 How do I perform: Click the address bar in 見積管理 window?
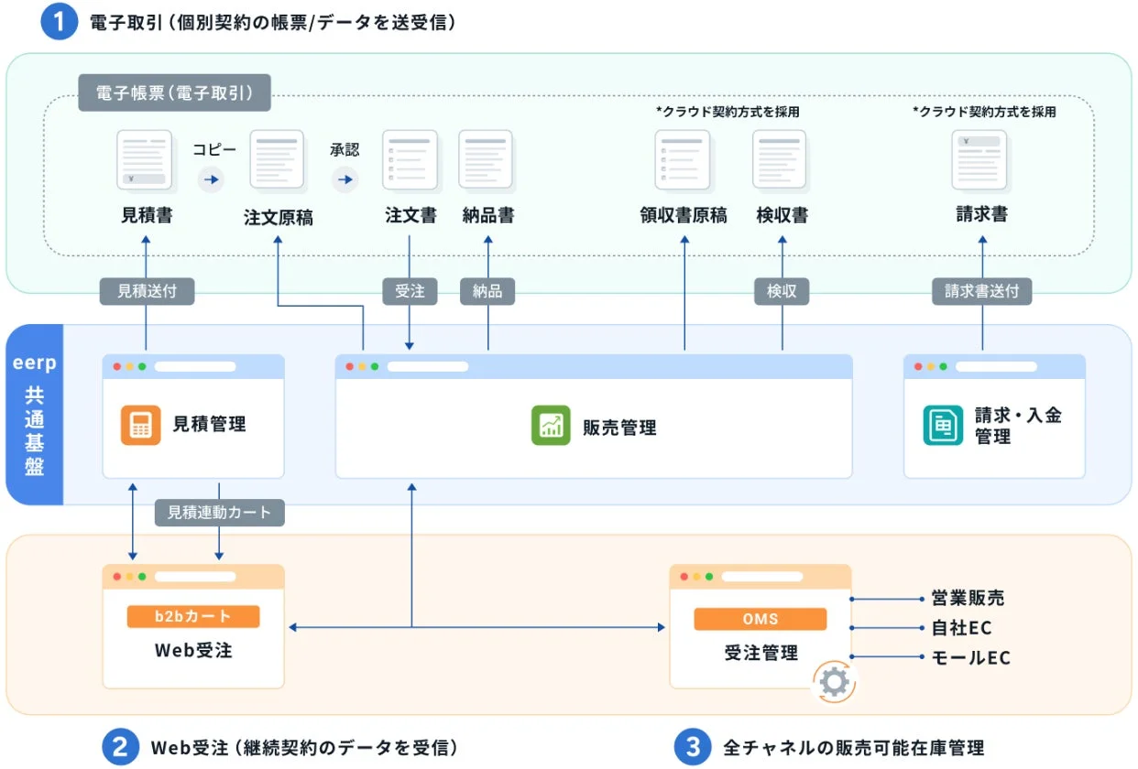tap(195, 366)
